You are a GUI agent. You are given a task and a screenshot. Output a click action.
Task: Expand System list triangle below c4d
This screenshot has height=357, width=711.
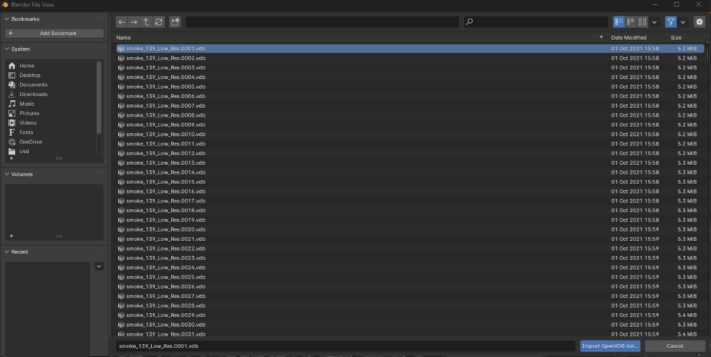pyautogui.click(x=12, y=158)
